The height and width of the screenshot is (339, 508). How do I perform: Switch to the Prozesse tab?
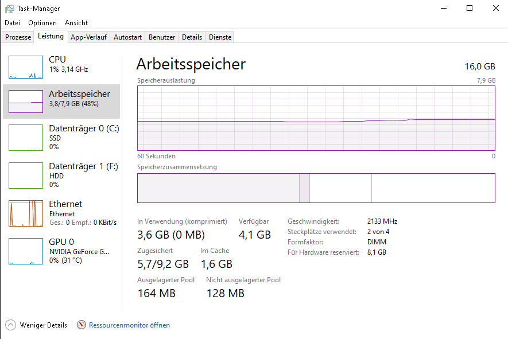click(18, 37)
